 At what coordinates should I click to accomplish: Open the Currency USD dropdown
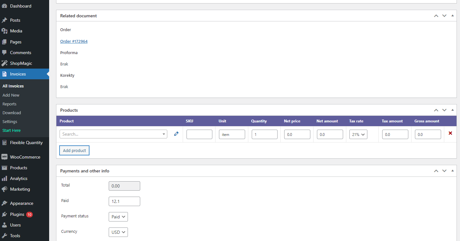pos(118,232)
